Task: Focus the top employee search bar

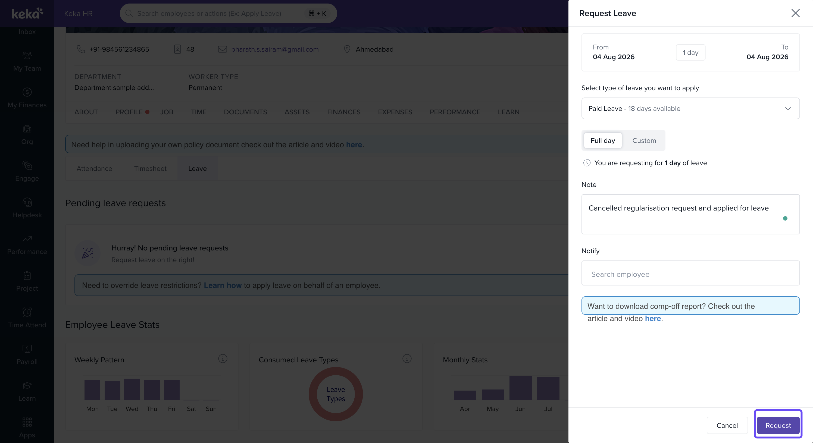Action: pyautogui.click(x=228, y=13)
